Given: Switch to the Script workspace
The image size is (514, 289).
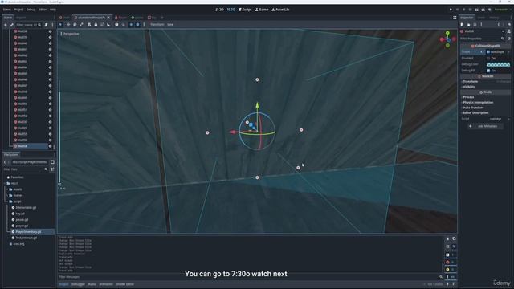Looking at the screenshot, I should coord(245,10).
